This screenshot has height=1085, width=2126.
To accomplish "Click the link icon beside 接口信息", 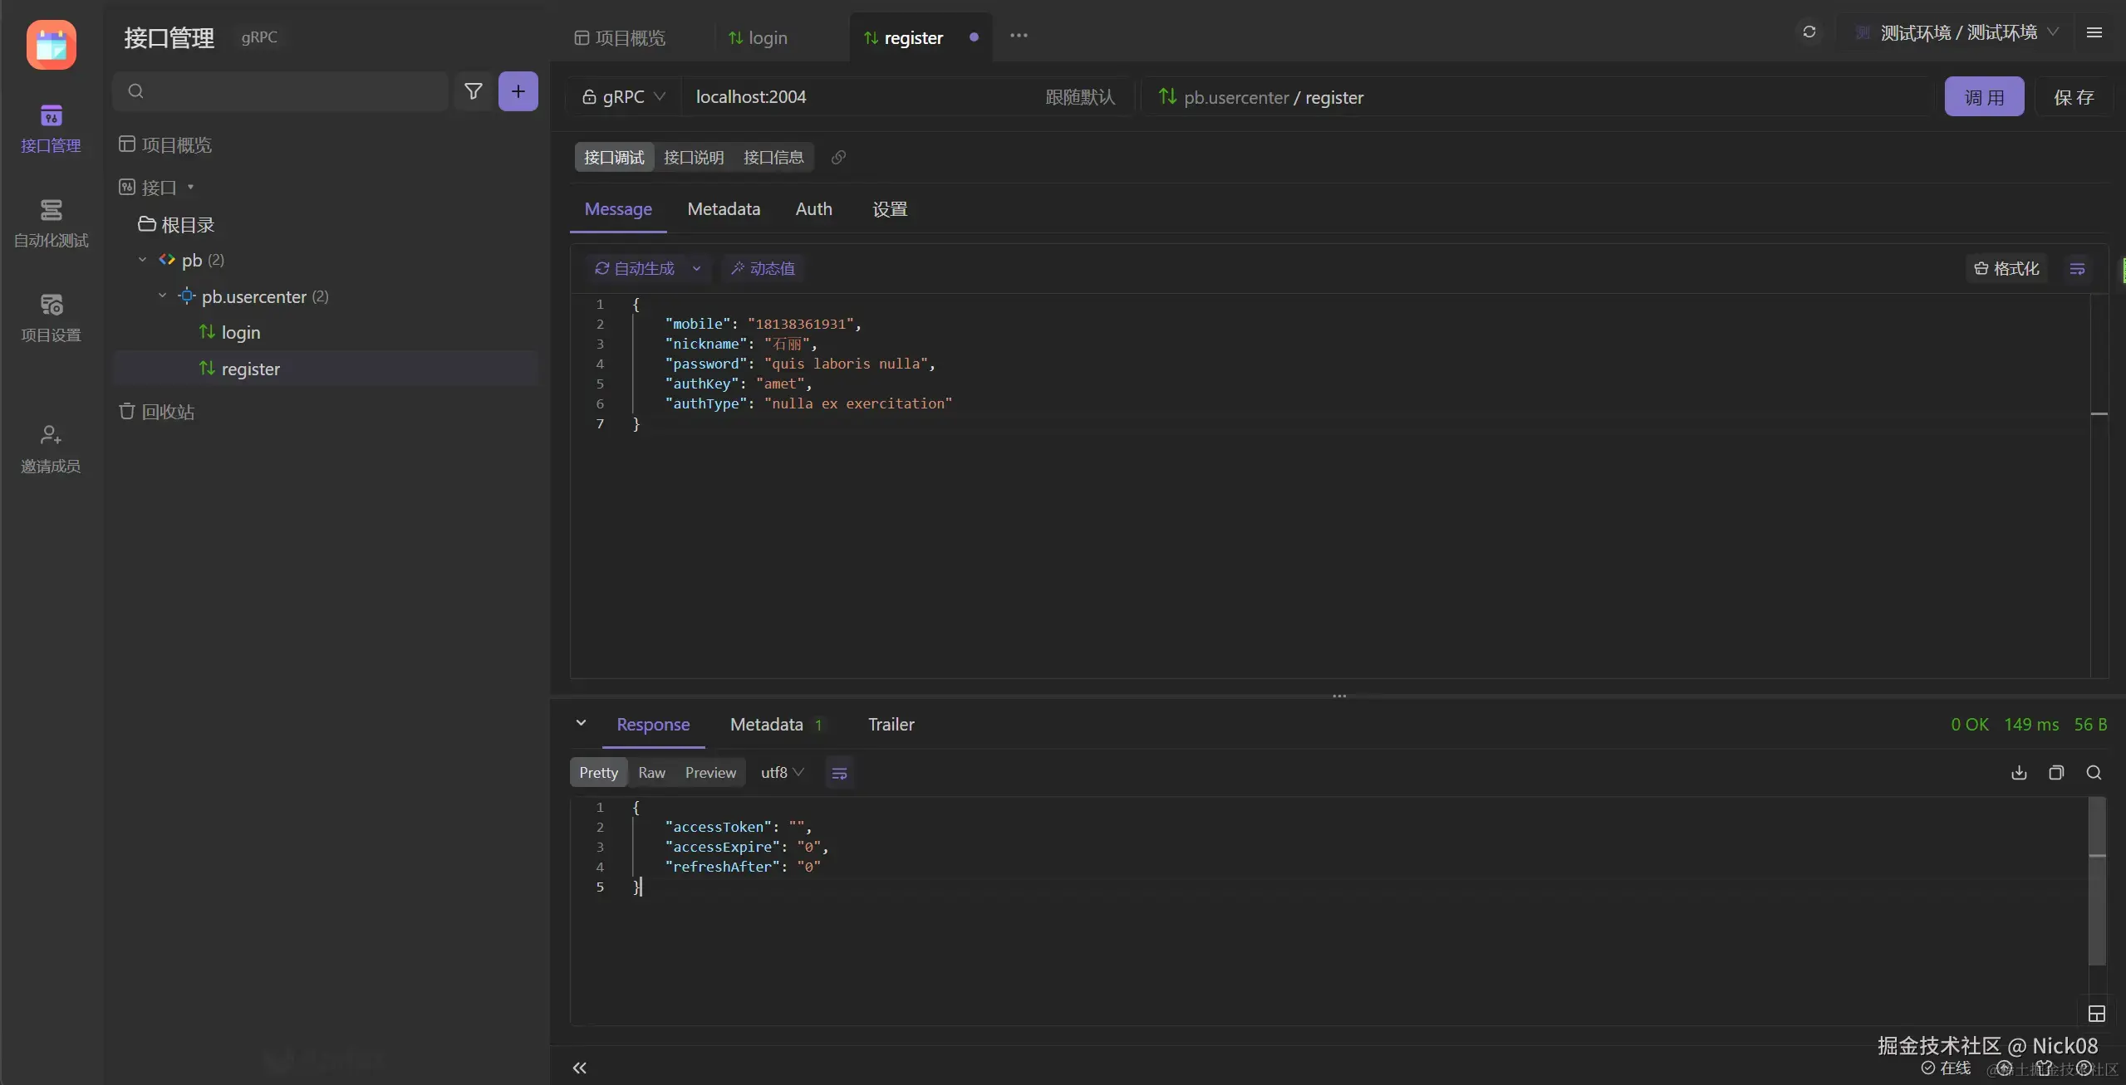I will click(838, 158).
